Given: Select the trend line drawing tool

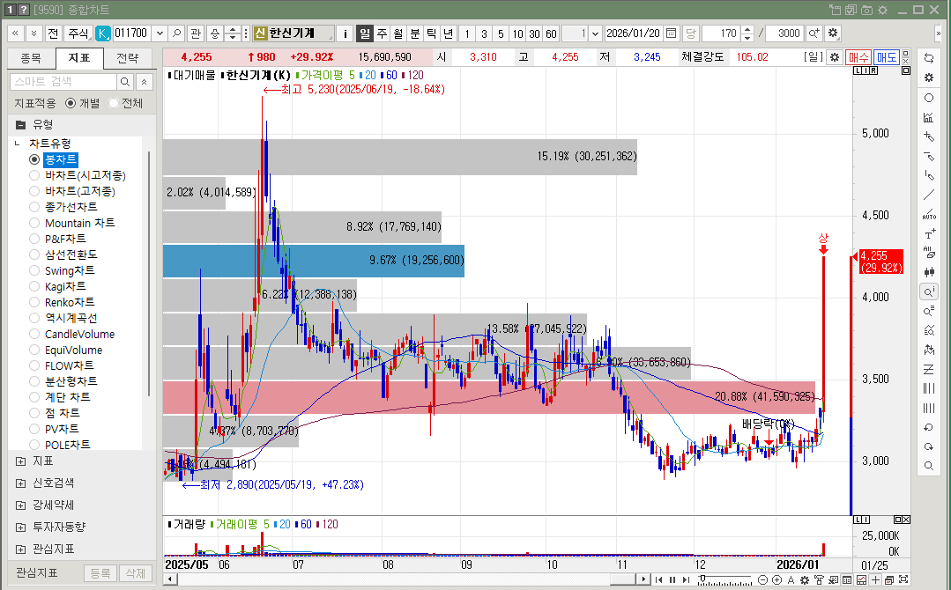Looking at the screenshot, I should click(x=929, y=195).
